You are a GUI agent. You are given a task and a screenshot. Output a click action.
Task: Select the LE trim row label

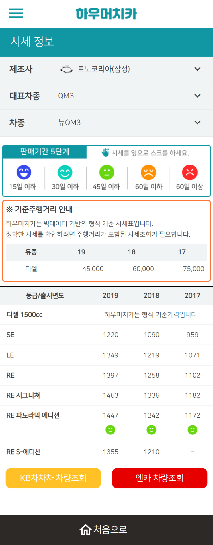tap(10, 355)
